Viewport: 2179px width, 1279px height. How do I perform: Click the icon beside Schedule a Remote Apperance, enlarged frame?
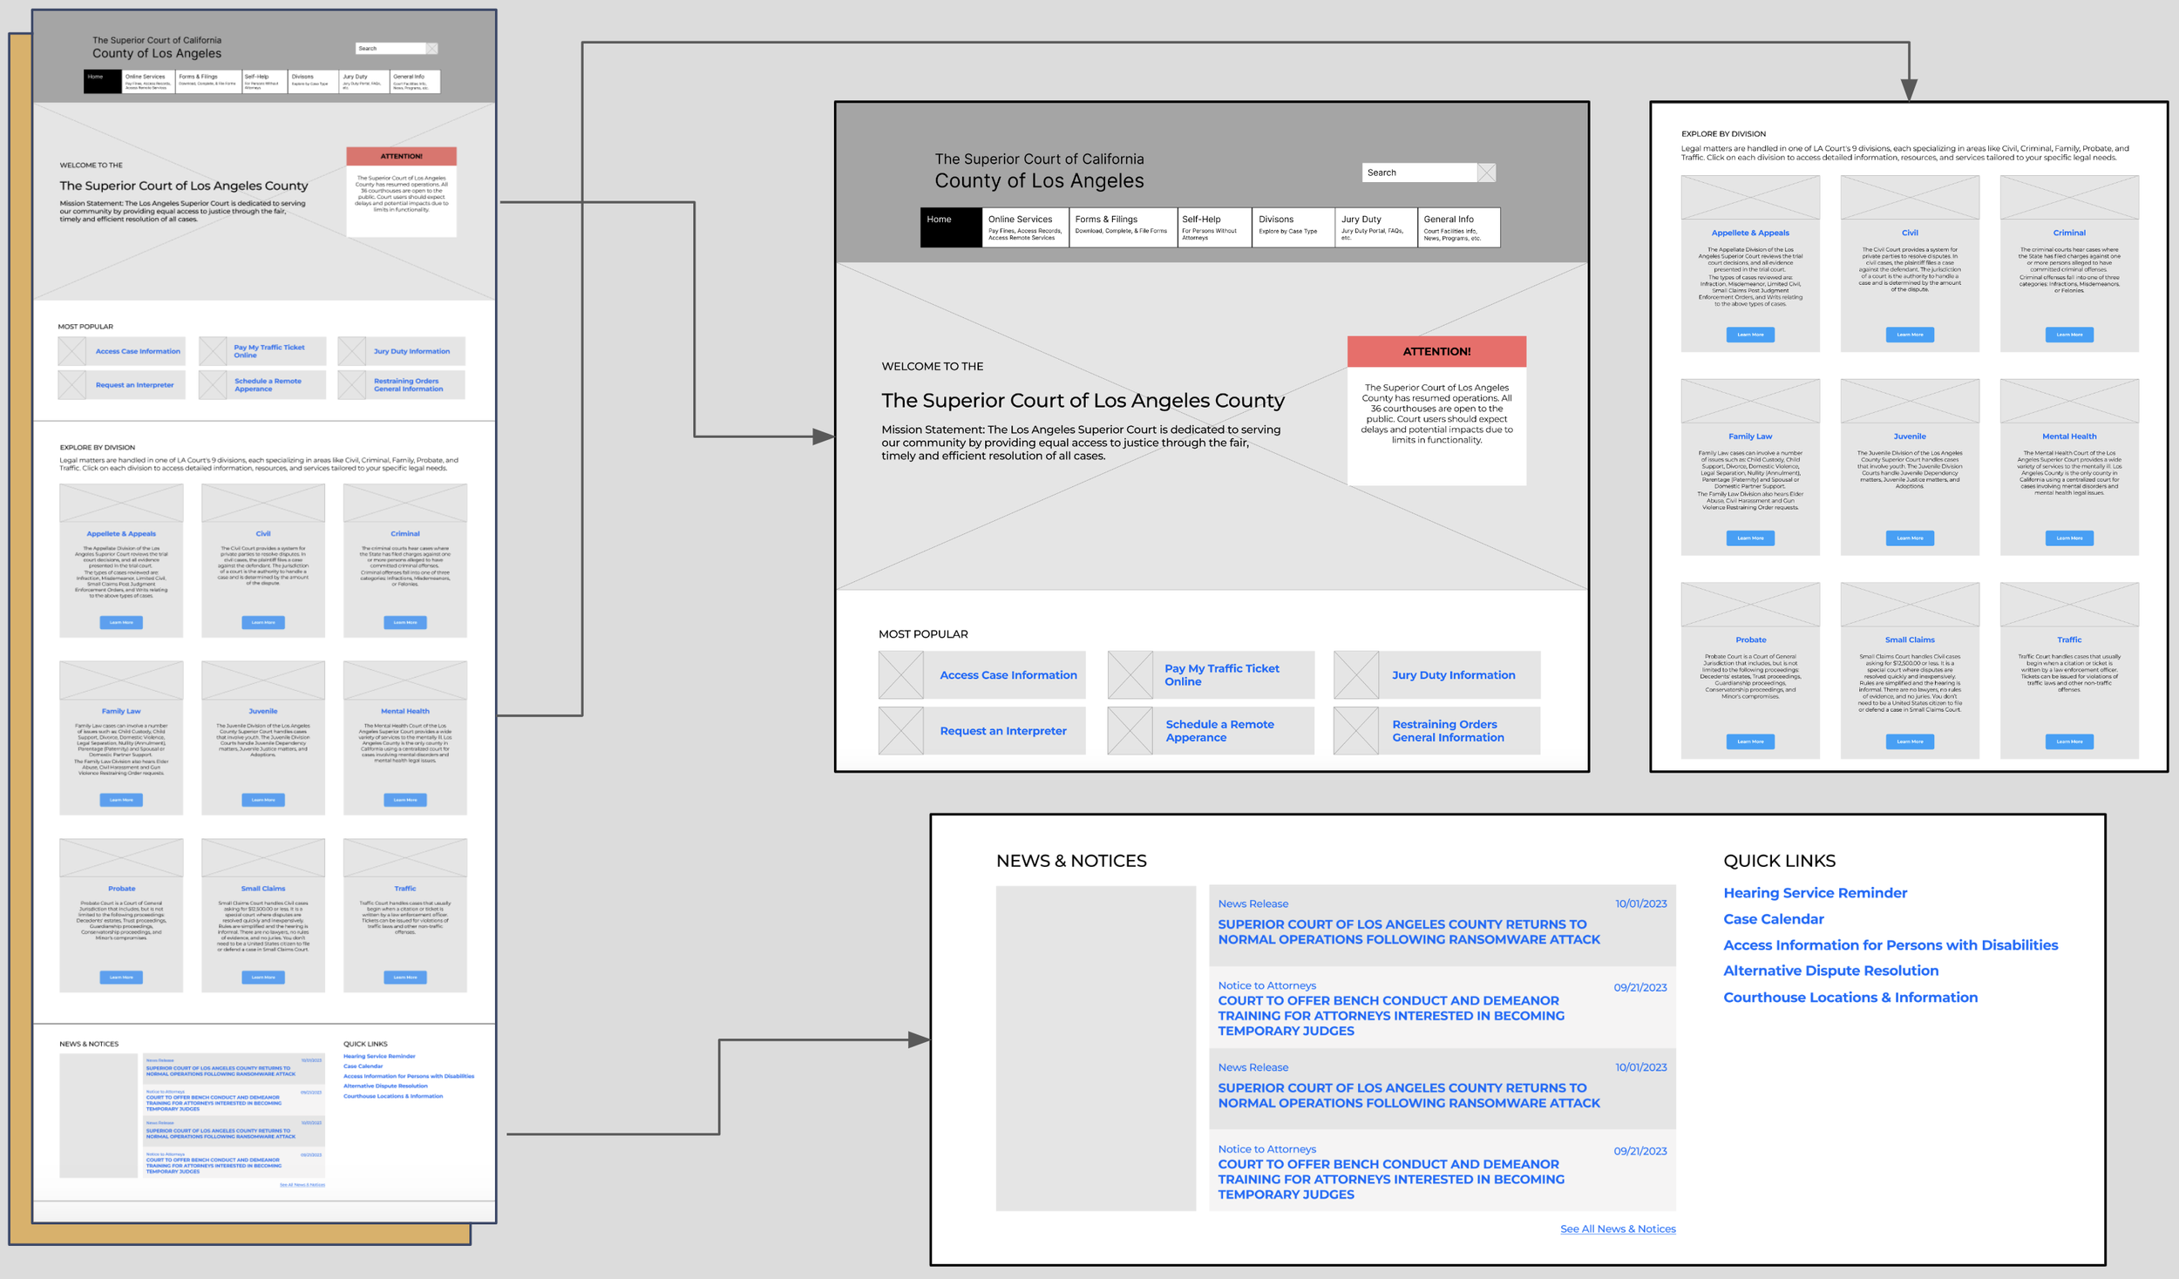1130,730
